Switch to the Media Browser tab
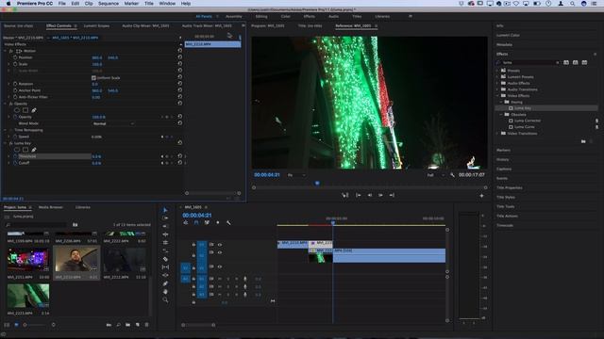The width and height of the screenshot is (604, 339). 50,207
